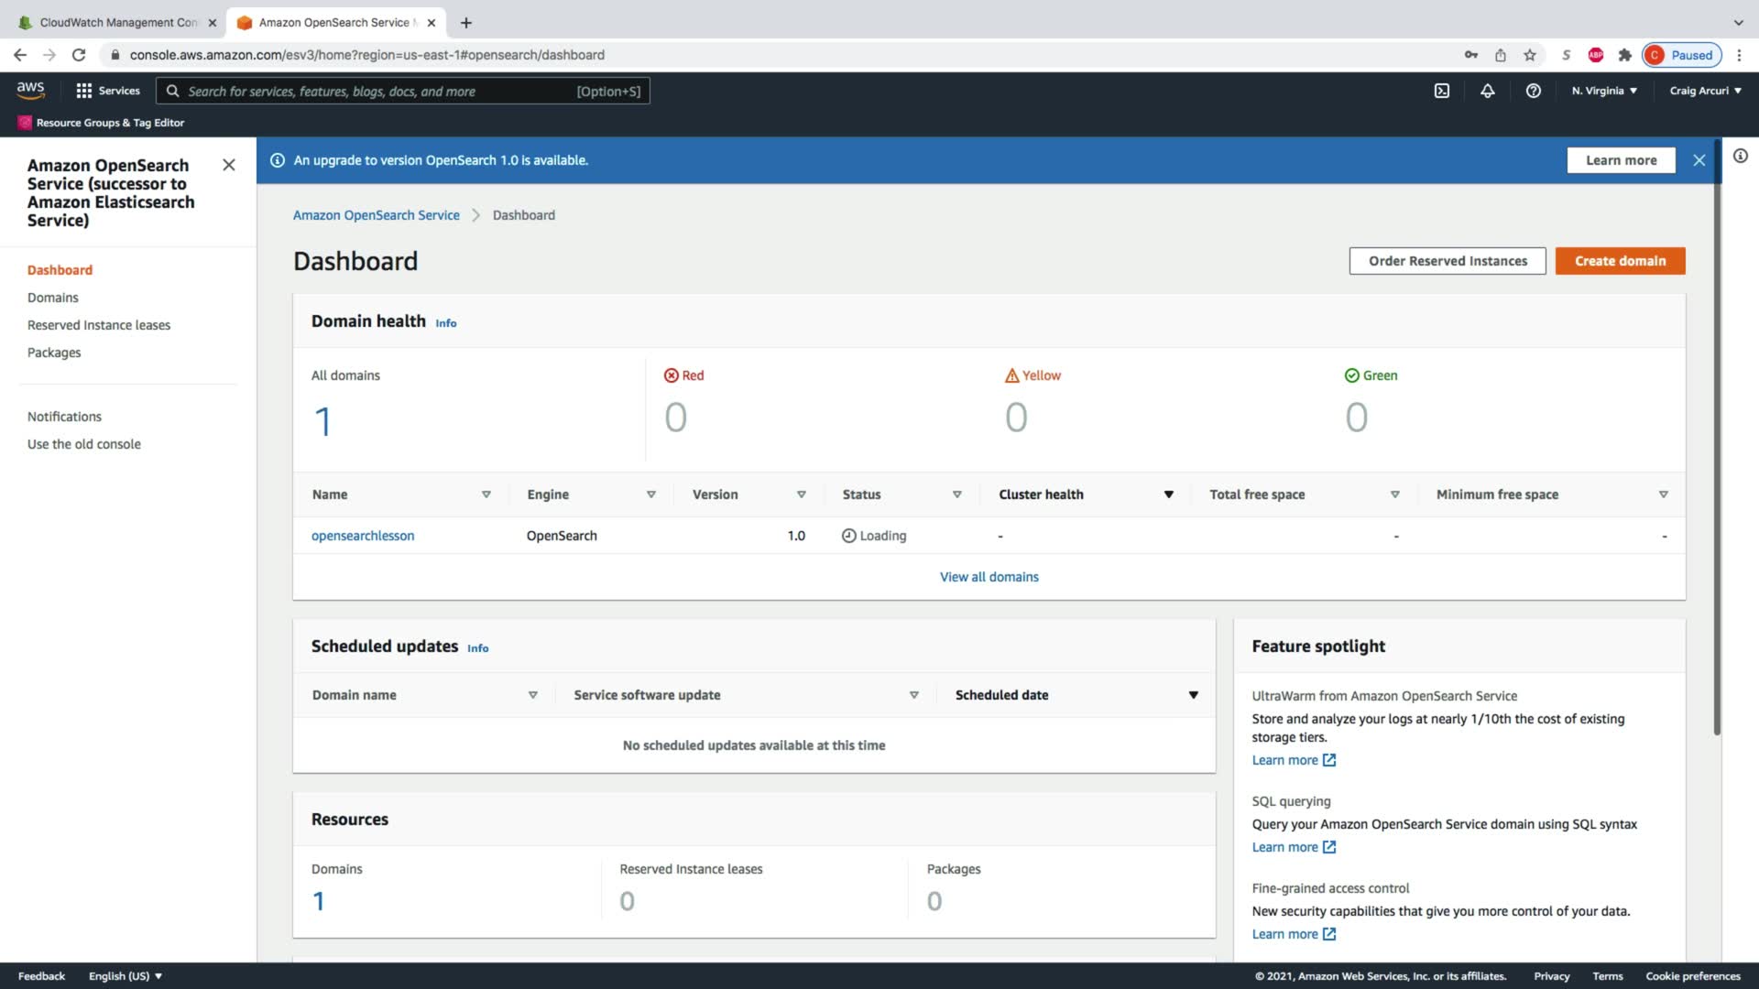This screenshot has height=989, width=1759.
Task: Open the AWS support help icon
Action: tap(1533, 91)
